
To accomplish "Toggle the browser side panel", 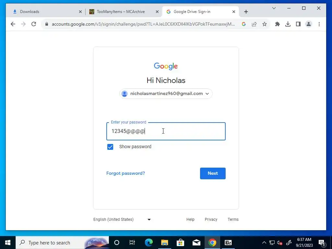I will point(298,24).
